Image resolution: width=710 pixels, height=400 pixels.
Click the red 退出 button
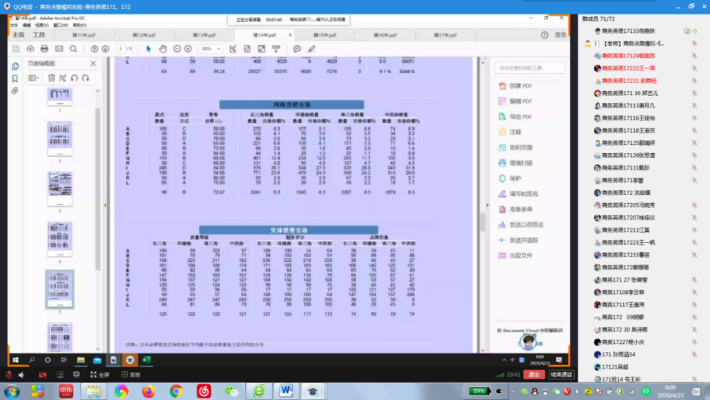tap(534, 374)
